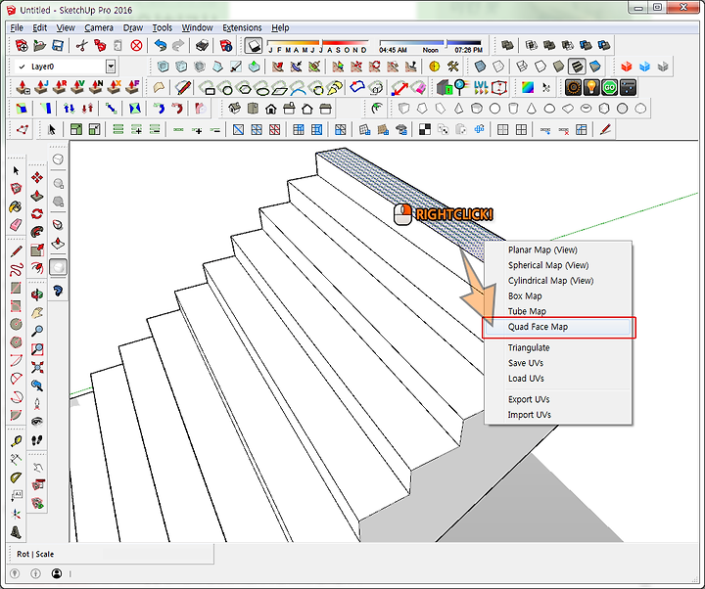The image size is (705, 589).
Task: Click the Look Around eye tool
Action: (37, 422)
